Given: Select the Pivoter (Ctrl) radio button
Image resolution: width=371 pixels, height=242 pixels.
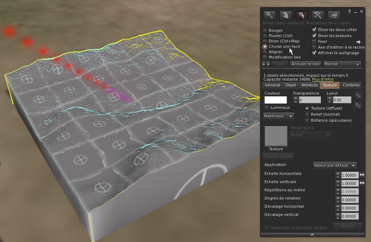Looking at the screenshot, I should pyautogui.click(x=265, y=36).
